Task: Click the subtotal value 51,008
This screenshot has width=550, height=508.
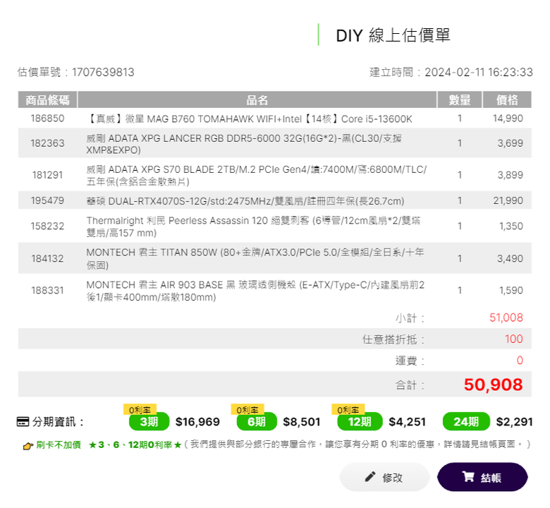Action: pos(506,317)
